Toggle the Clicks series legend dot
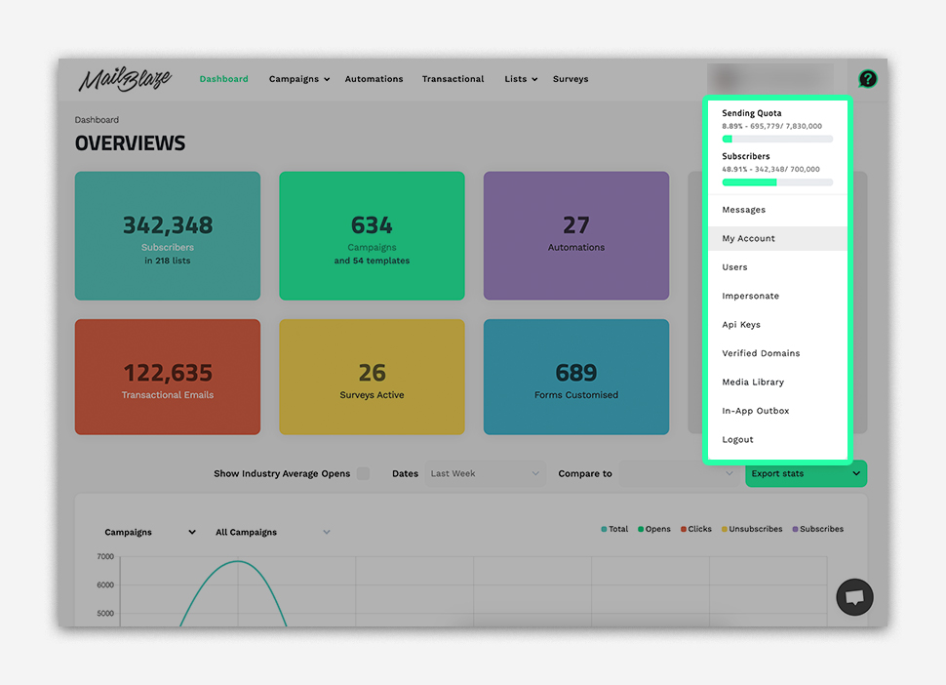 click(x=685, y=530)
